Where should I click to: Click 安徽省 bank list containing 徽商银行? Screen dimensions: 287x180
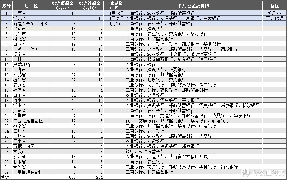click(171, 85)
